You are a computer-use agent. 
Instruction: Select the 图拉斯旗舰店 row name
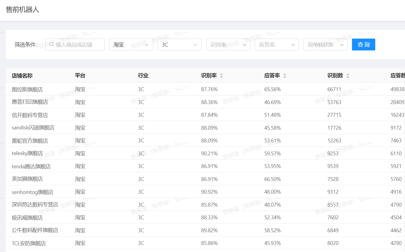[27, 89]
